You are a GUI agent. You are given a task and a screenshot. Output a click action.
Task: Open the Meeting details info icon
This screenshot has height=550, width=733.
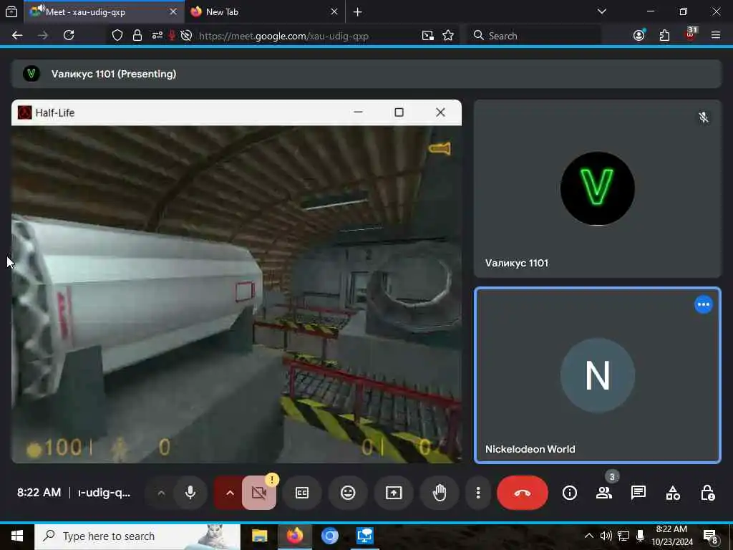[569, 493]
